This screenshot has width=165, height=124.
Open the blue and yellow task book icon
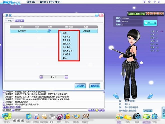(x=67, y=117)
